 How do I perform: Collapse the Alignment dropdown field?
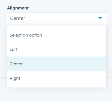coord(57,18)
